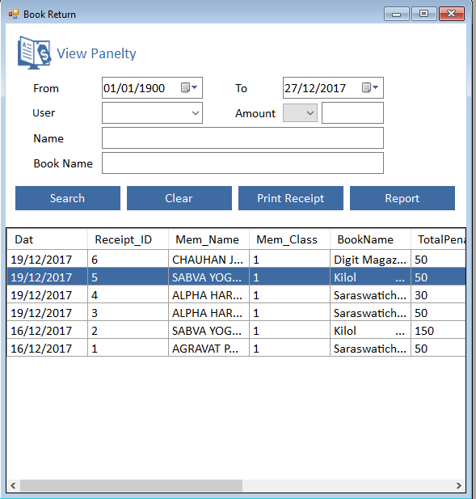Sort by the Receipt_ID column header
476x499 pixels.
tap(128, 239)
